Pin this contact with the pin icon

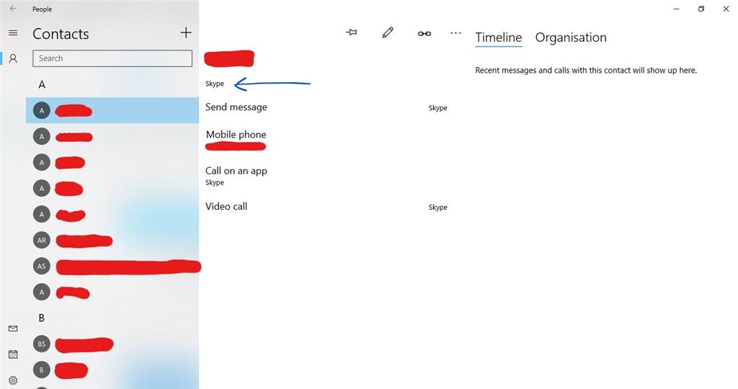(352, 32)
